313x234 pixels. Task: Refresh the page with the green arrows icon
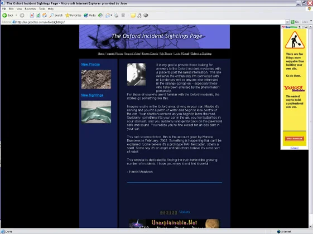point(38,16)
